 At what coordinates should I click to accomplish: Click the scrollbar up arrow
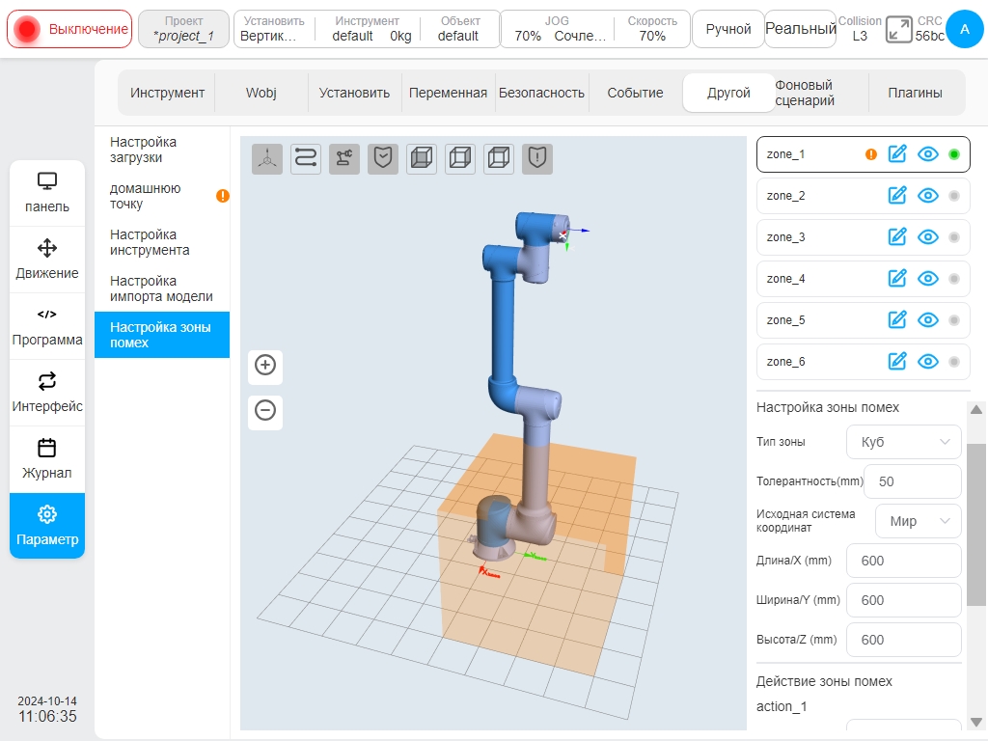[976, 409]
